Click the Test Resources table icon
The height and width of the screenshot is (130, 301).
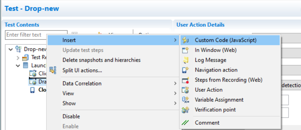25,57
